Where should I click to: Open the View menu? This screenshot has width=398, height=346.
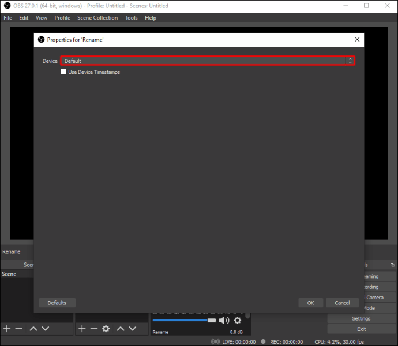(x=42, y=18)
